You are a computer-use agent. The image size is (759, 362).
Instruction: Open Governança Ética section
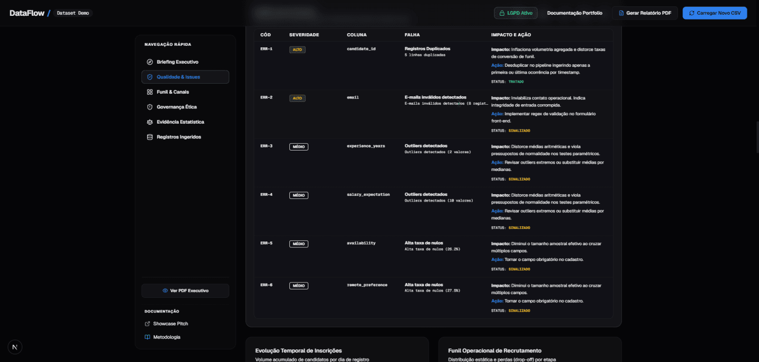tap(185, 107)
